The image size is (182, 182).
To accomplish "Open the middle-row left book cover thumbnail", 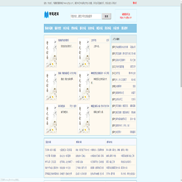I will 51,85.
